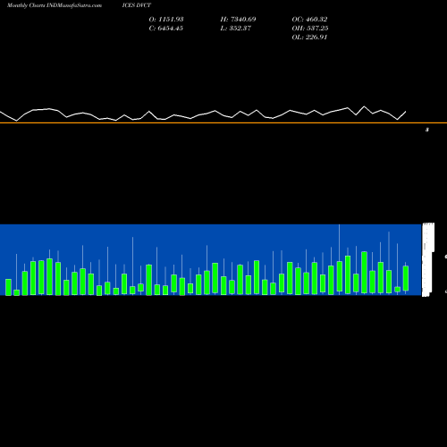Click the last green candlestick on the chart
Viewport: 447px width, 447px height.
(x=406, y=278)
